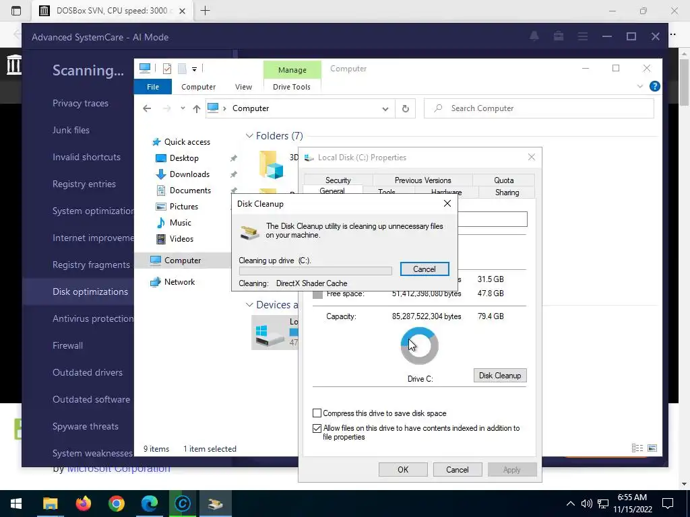
Task: Click the Properties checkmark icon in quick access toolbar
Action: click(167, 69)
